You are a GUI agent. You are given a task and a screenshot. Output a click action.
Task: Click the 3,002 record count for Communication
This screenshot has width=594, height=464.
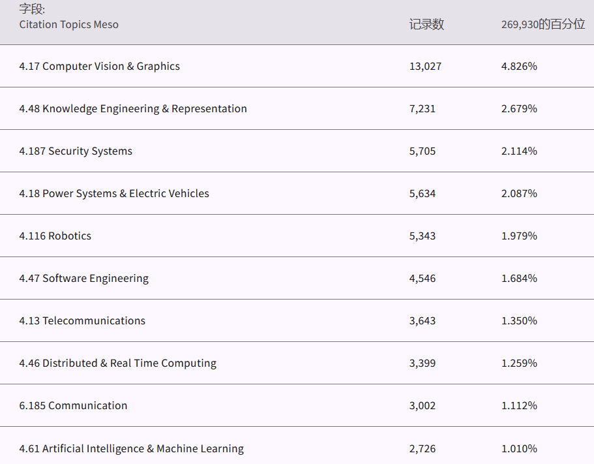pyautogui.click(x=423, y=405)
